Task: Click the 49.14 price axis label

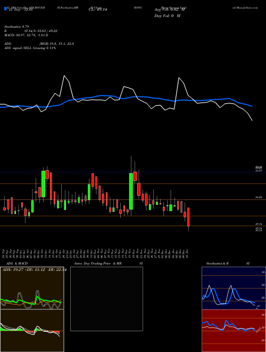Action: pyautogui.click(x=259, y=224)
